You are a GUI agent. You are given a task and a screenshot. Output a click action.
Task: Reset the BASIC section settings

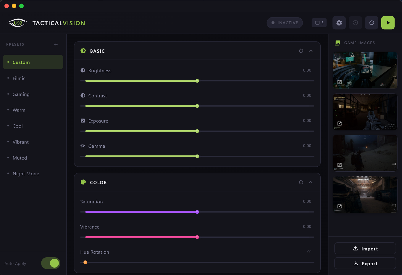click(301, 51)
